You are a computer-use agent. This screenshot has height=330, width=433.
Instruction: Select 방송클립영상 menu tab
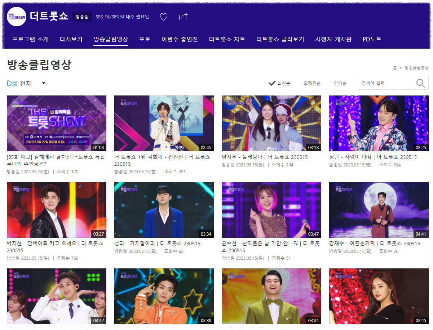pyautogui.click(x=111, y=39)
